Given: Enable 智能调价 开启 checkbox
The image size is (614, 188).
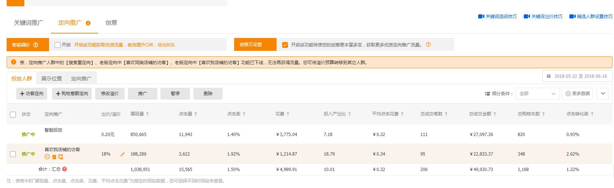Looking at the screenshot, I should point(58,45).
